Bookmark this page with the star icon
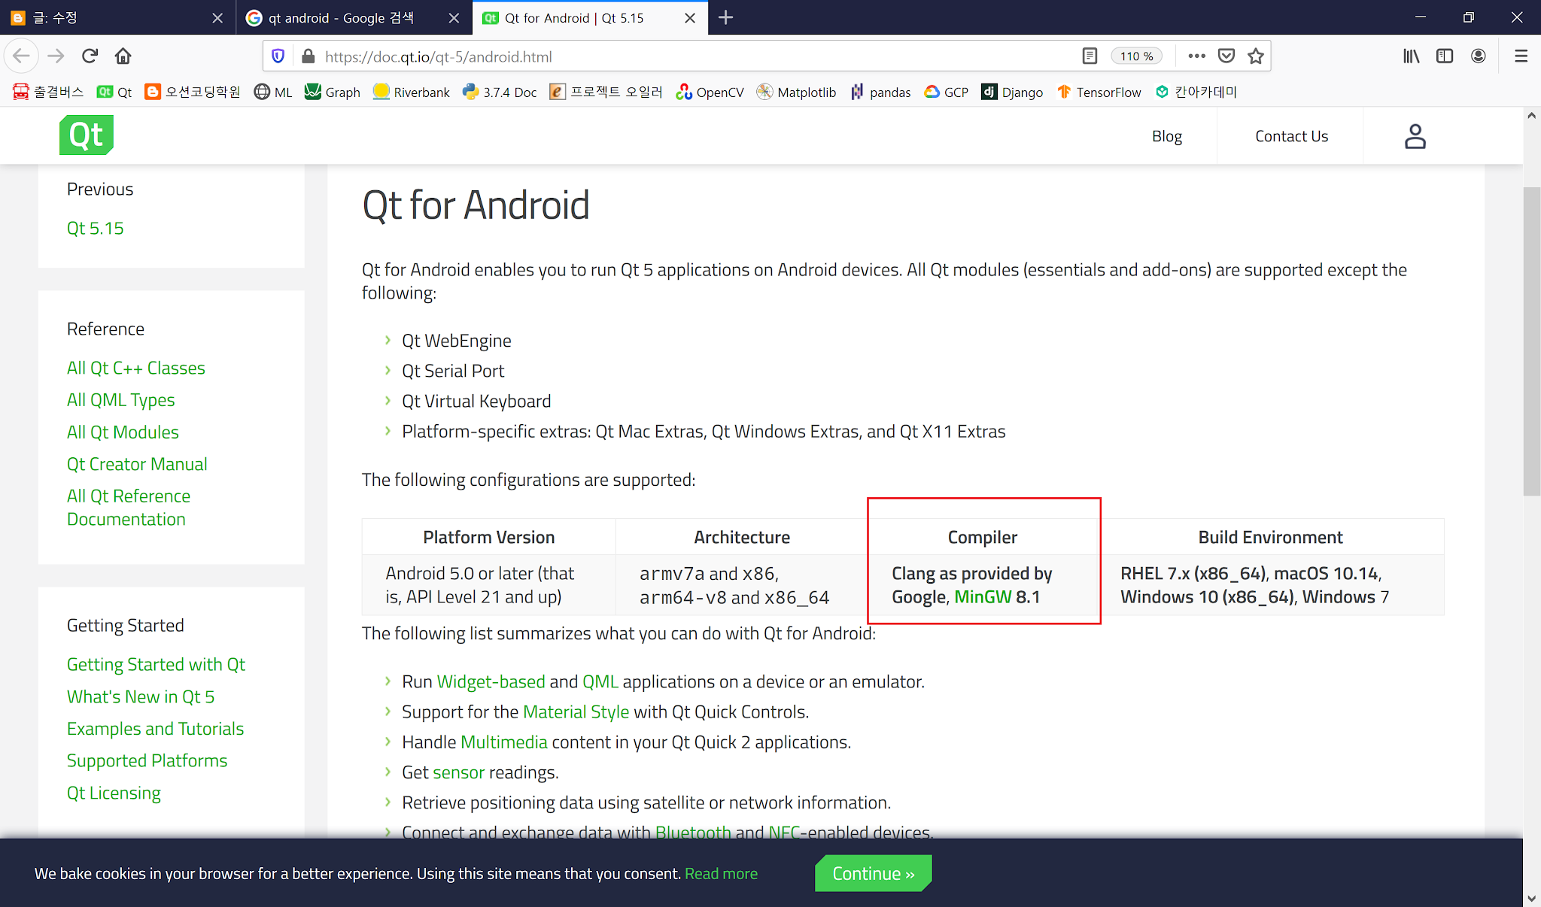This screenshot has width=1541, height=907. coord(1255,56)
